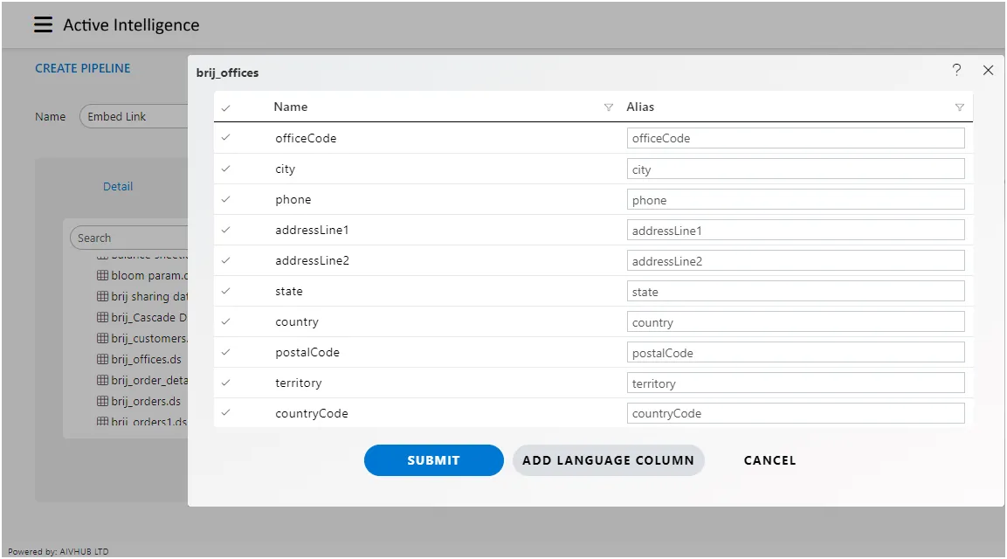Select brij sharing dataset in list
The width and height of the screenshot is (1007, 559).
[149, 296]
